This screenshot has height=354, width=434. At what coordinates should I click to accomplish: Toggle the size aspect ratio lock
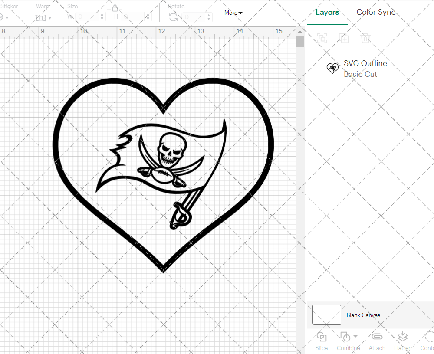pyautogui.click(x=115, y=8)
